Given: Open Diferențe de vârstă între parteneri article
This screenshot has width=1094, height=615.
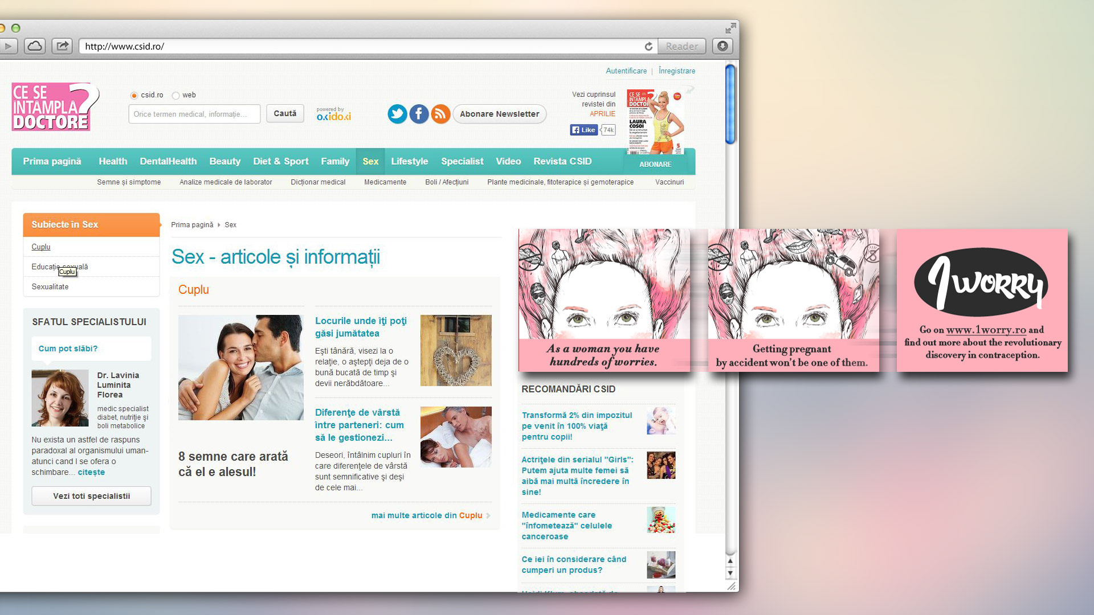Looking at the screenshot, I should click(x=360, y=425).
